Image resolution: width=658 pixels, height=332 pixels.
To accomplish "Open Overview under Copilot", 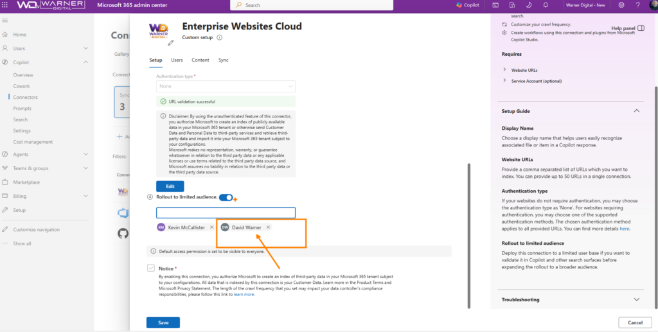I will click(23, 75).
